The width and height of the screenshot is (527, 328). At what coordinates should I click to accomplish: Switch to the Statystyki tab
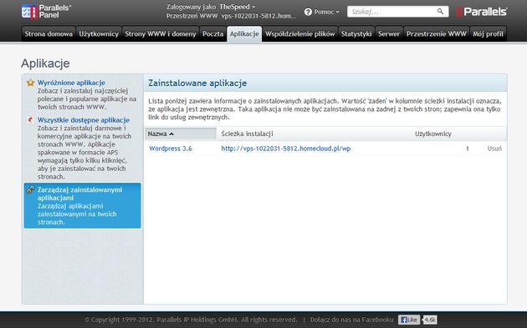pyautogui.click(x=356, y=34)
